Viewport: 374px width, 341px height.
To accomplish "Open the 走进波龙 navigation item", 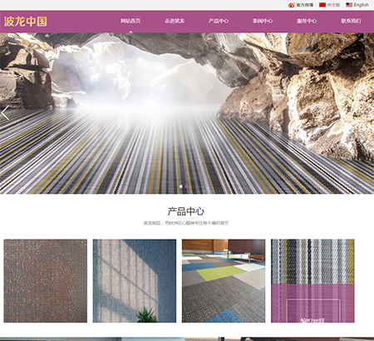I will pyautogui.click(x=175, y=21).
